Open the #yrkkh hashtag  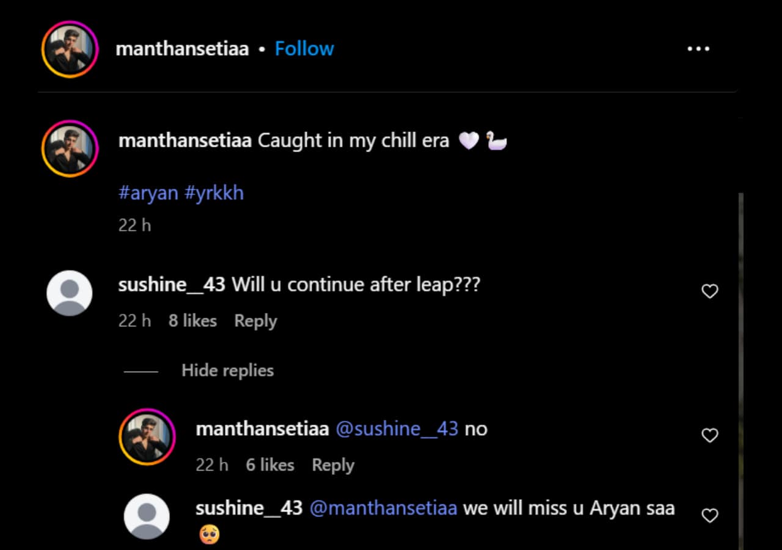coord(214,193)
